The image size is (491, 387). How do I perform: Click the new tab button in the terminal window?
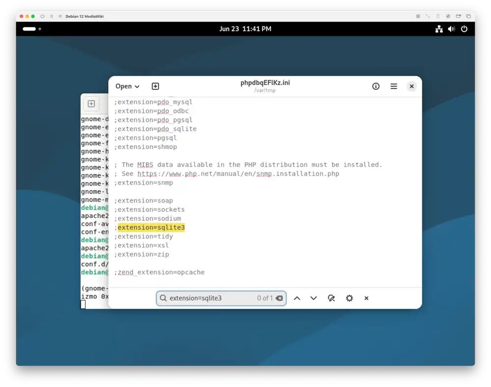pos(91,104)
